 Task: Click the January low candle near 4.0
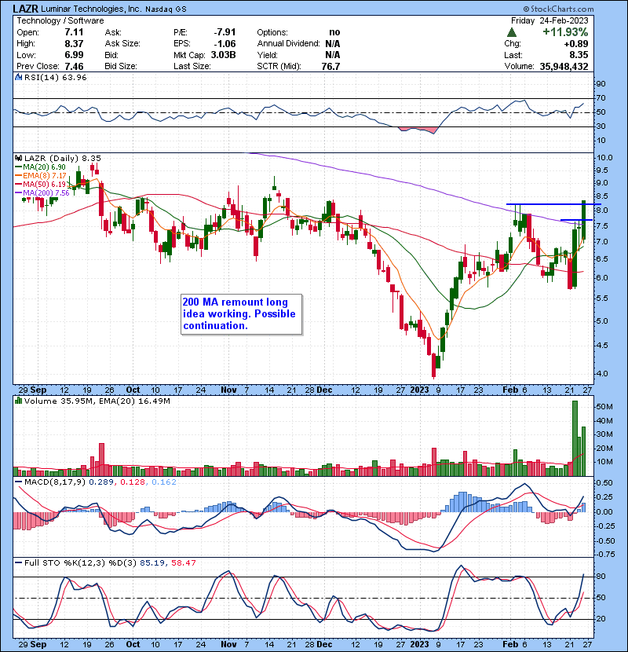[434, 365]
